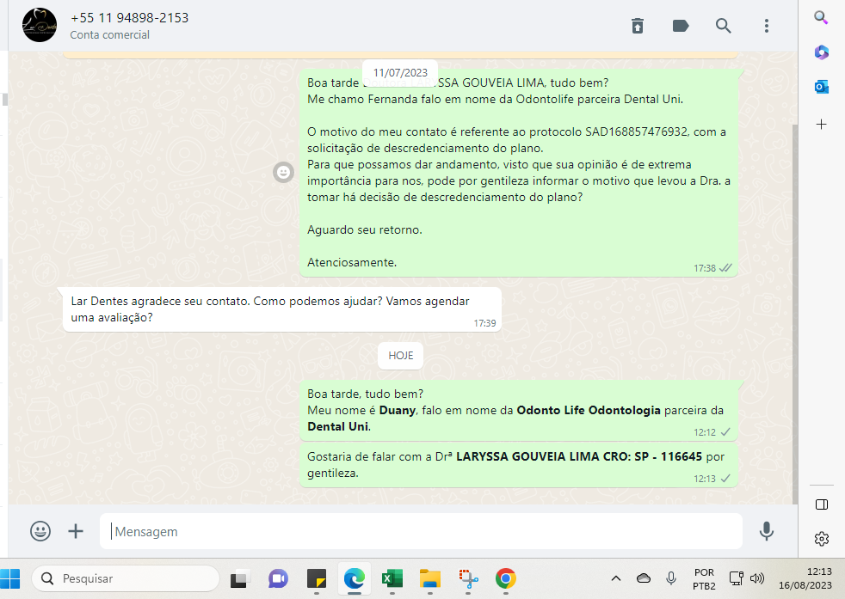Click the HOJE date badge

coord(400,356)
